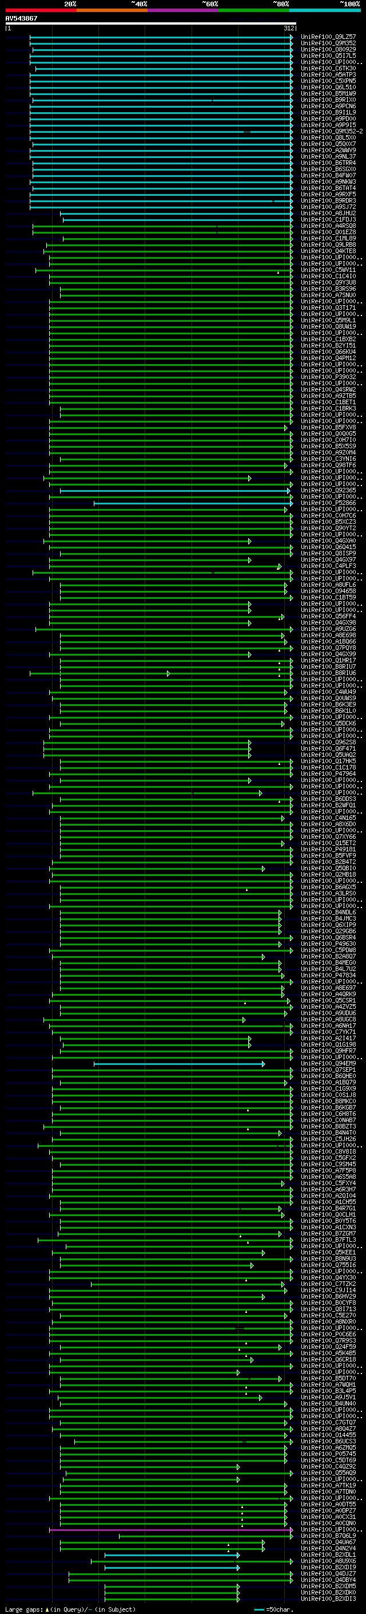Open hit UniRef100_Q9Y3U8
Screen dimensions: 366x1614
328,283
